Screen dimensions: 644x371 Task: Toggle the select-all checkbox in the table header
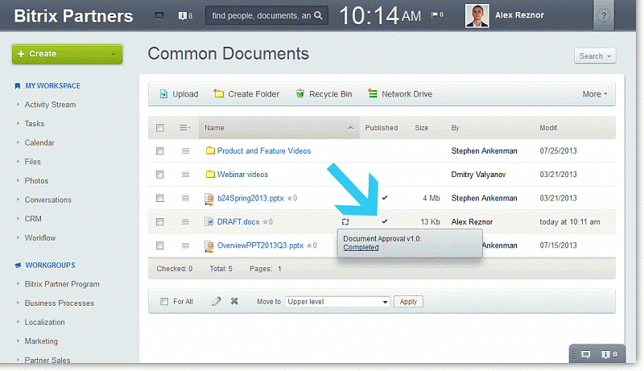tap(159, 128)
